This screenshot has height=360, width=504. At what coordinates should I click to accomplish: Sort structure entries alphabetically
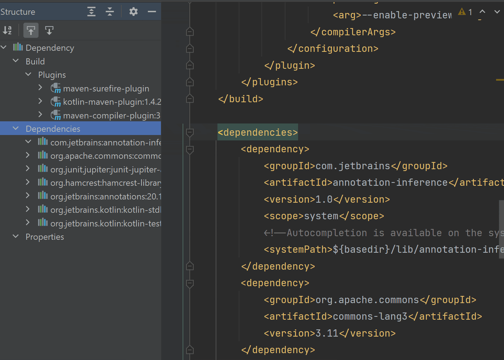(x=7, y=30)
